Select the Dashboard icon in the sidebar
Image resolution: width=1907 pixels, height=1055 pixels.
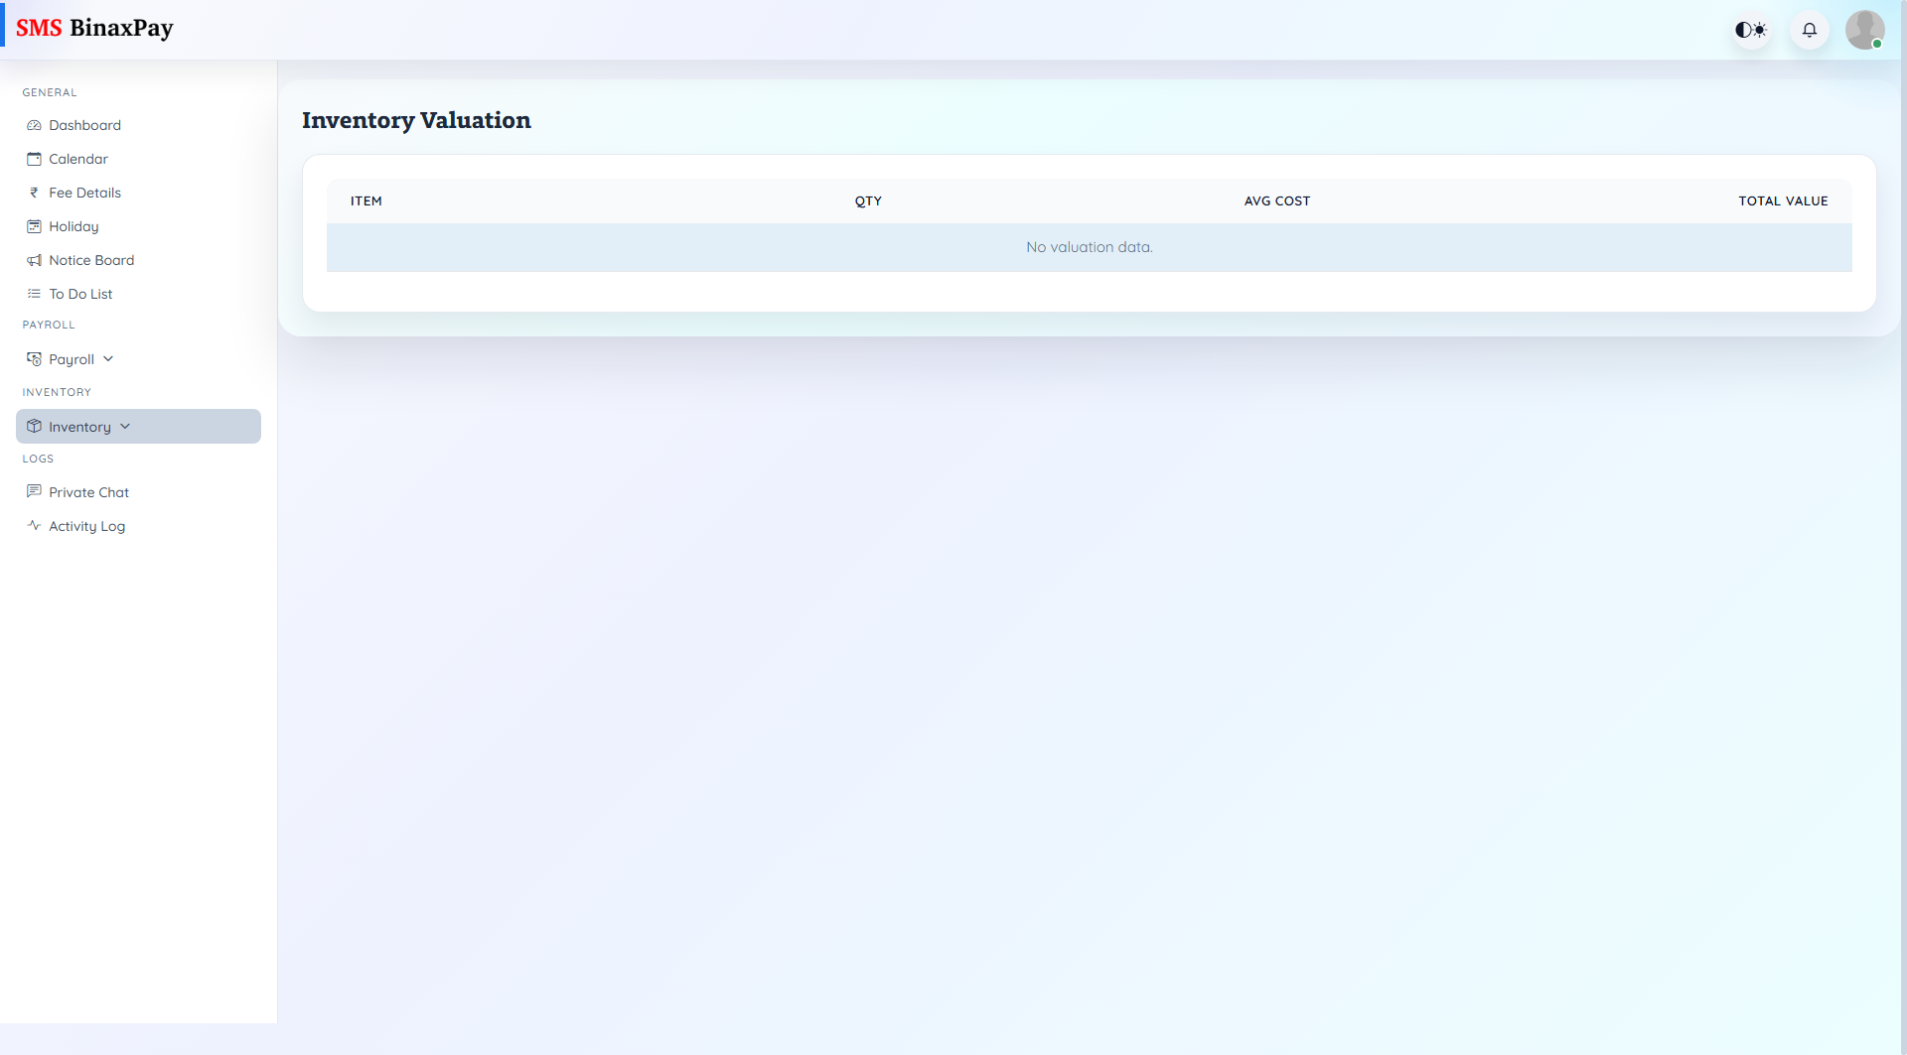[x=34, y=125]
